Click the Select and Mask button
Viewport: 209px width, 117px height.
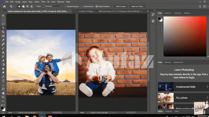tap(137, 6)
